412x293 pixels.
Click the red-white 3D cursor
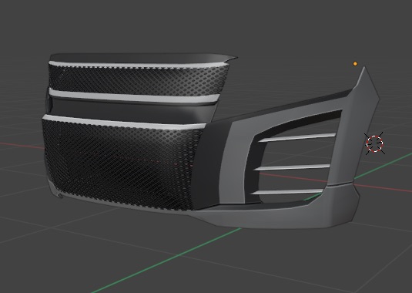(x=375, y=143)
